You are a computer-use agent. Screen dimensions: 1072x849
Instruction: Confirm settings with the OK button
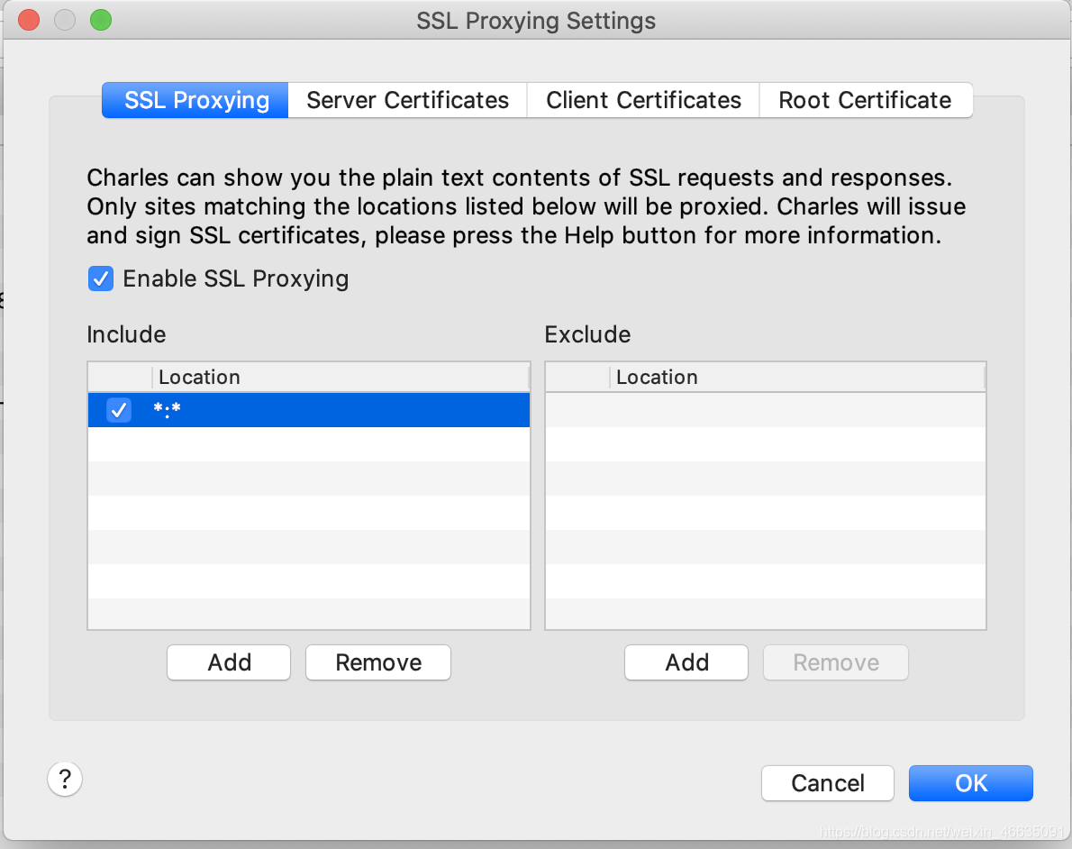pyautogui.click(x=970, y=783)
